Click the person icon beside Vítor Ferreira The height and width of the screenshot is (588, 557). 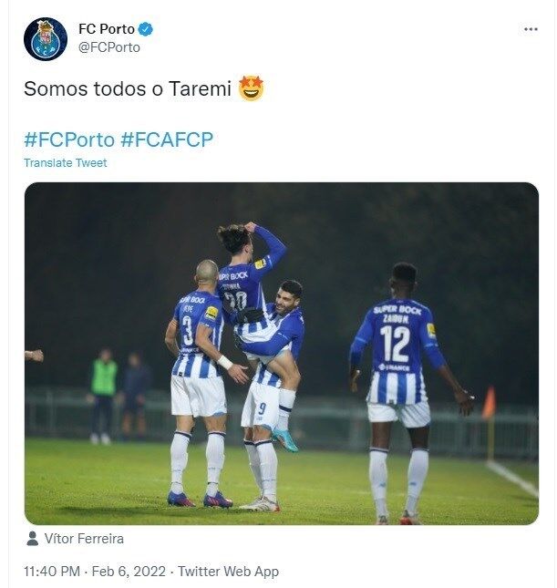[33, 539]
